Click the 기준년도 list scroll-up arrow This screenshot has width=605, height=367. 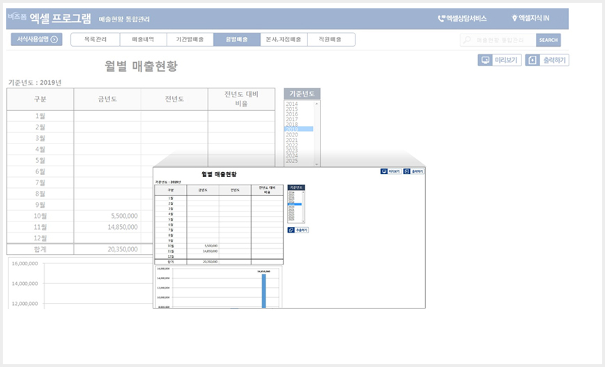coord(316,104)
